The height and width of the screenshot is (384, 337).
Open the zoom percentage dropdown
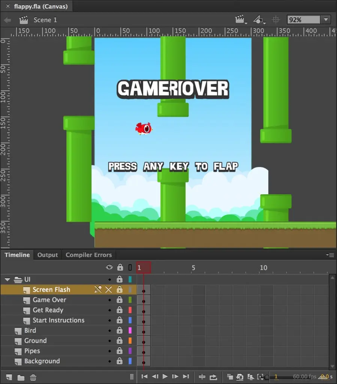pyautogui.click(x=325, y=20)
